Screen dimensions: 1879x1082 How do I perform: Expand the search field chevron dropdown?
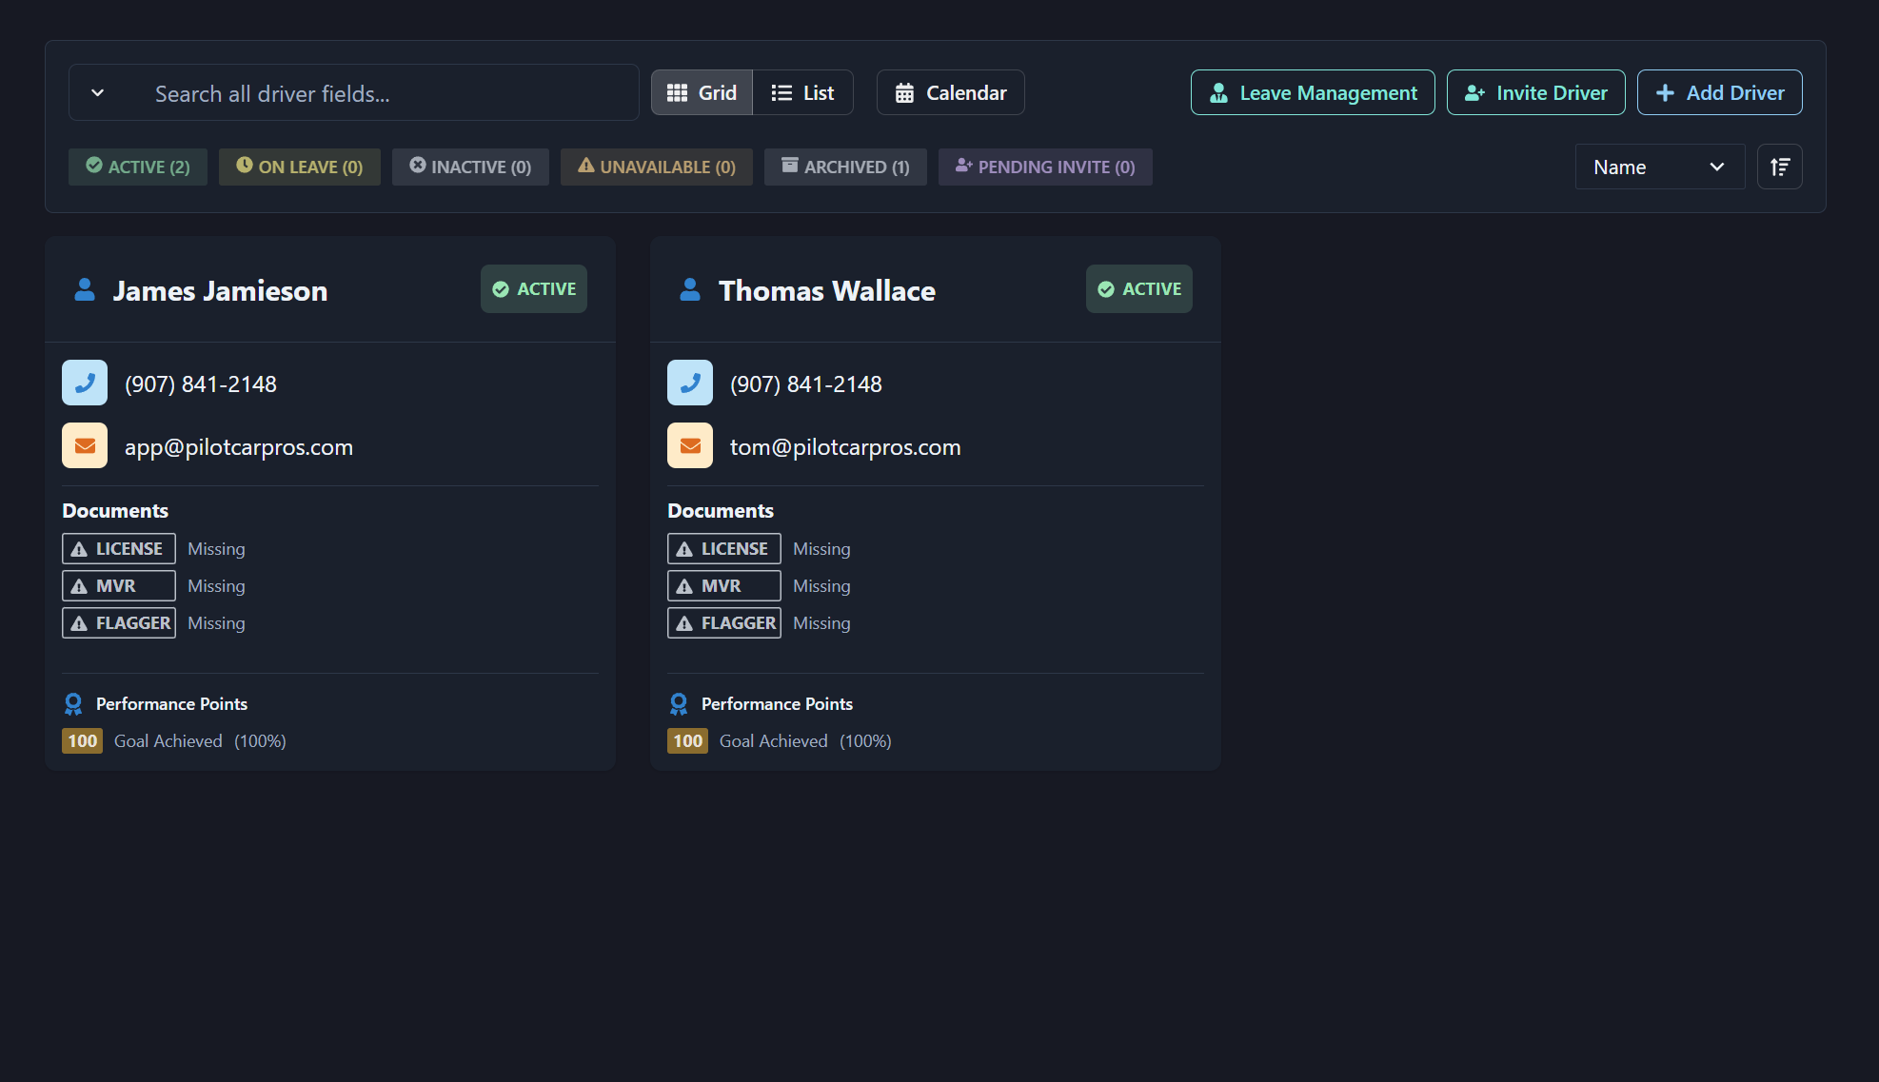[97, 93]
